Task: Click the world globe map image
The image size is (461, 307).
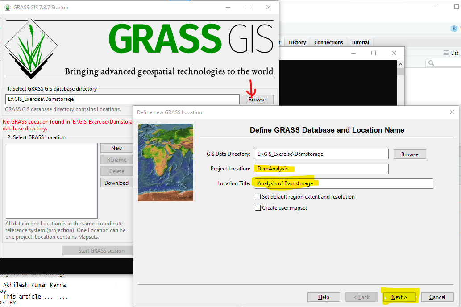Action: pos(166,162)
